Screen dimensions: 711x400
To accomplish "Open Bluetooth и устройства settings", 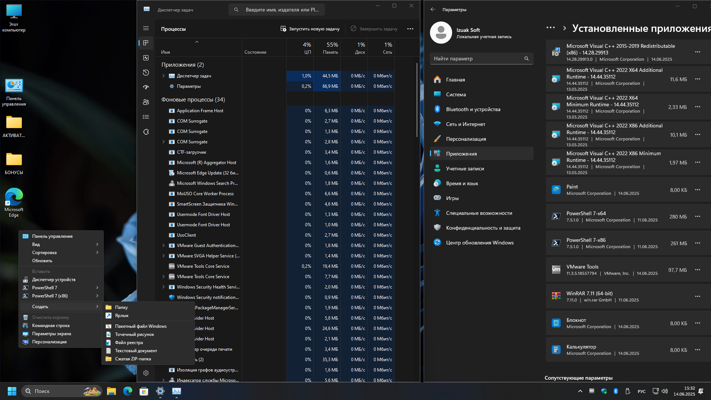I will [481, 109].
